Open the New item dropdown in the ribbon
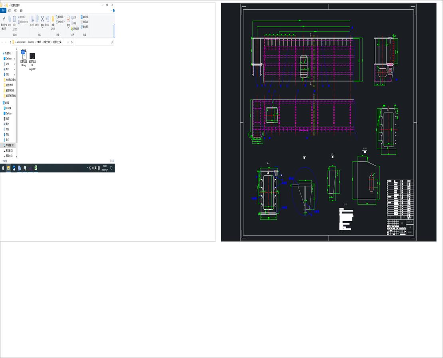 (60, 17)
